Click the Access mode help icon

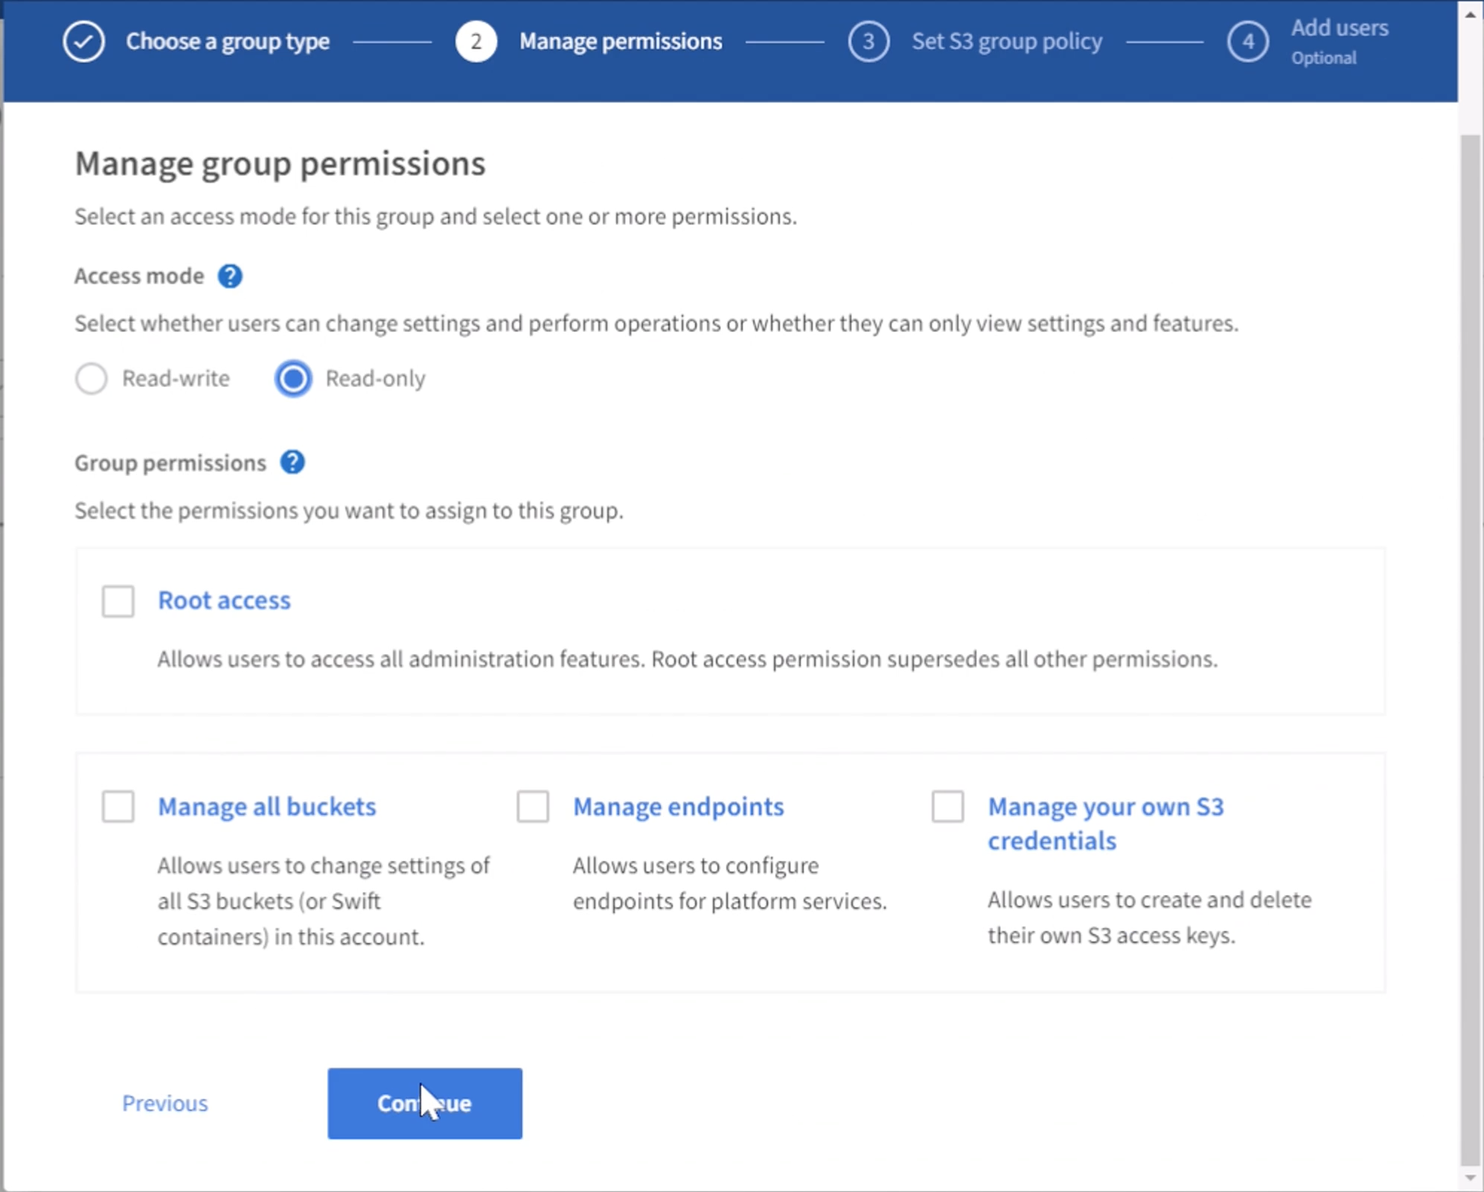(x=231, y=276)
